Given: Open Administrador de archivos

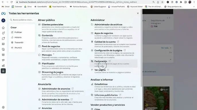Looking at the screenshot, I should [x=108, y=25].
